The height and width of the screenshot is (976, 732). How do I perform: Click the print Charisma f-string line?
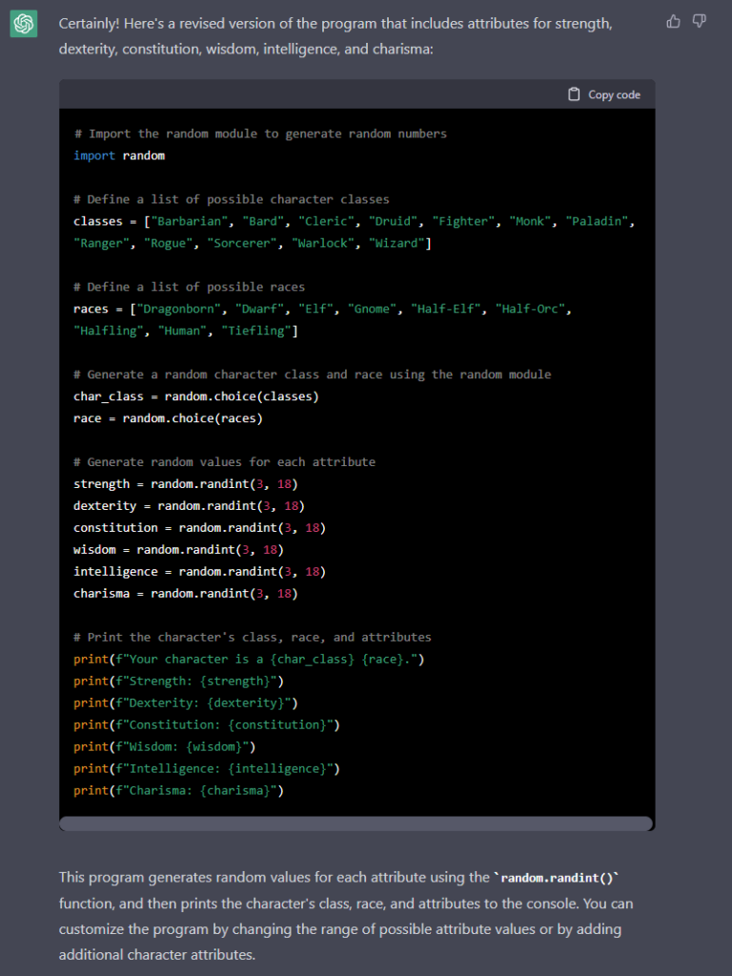coord(178,790)
